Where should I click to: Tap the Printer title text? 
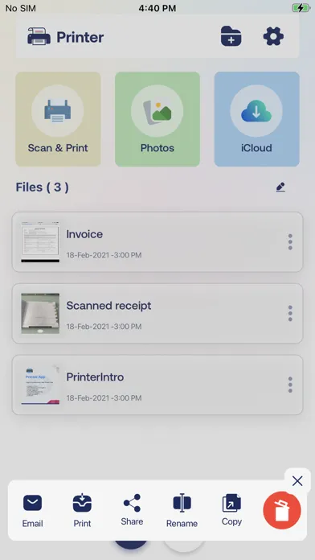tap(80, 37)
